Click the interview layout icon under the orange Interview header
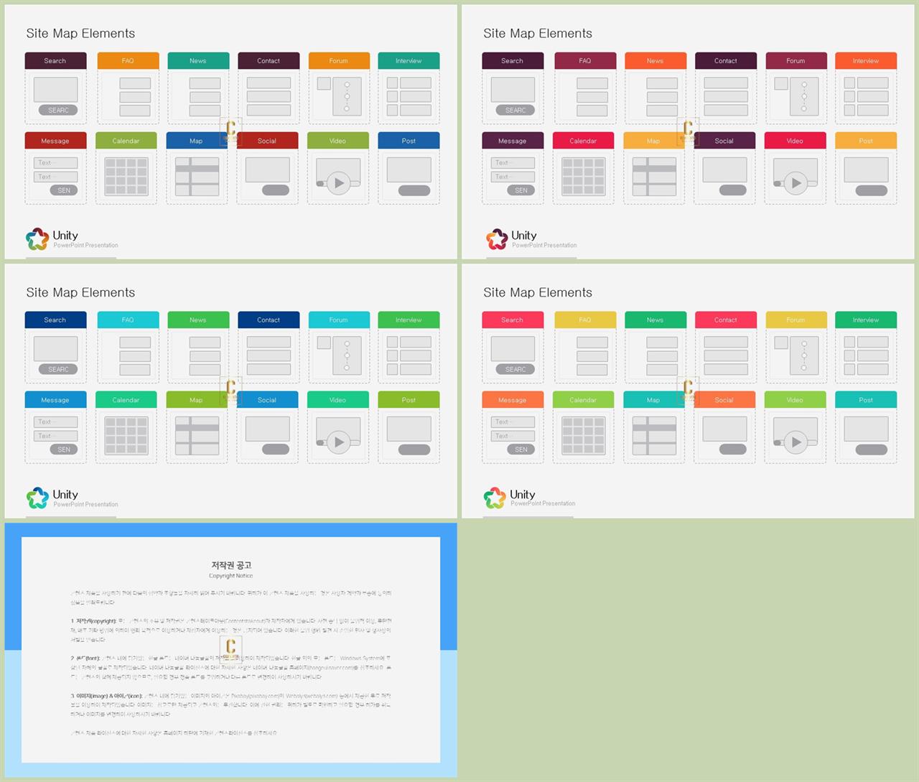Screen dimensions: 919x782 pyautogui.click(x=866, y=96)
